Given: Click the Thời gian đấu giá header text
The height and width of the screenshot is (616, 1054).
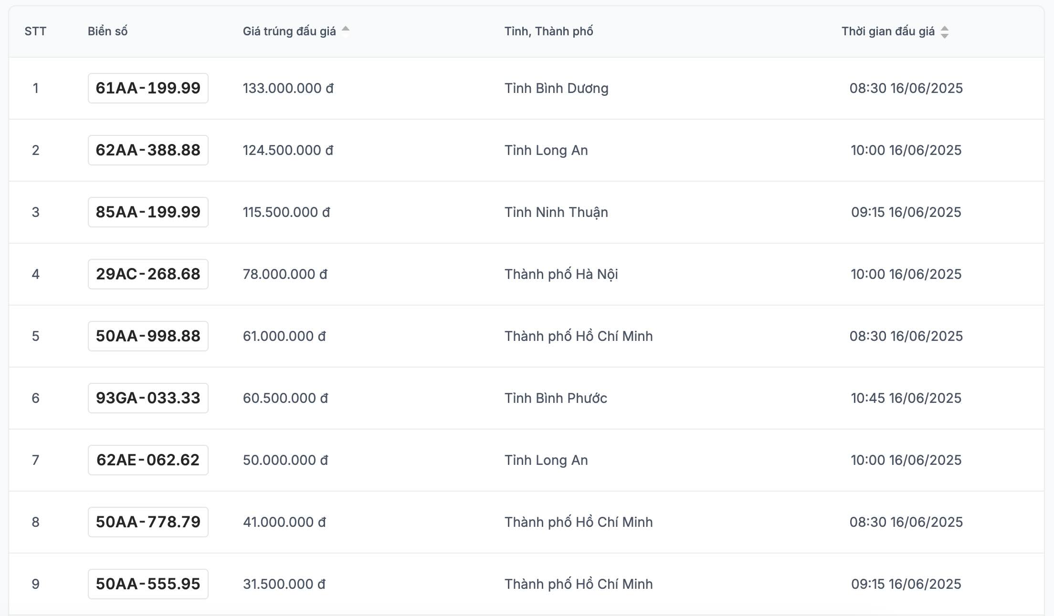Looking at the screenshot, I should [888, 31].
